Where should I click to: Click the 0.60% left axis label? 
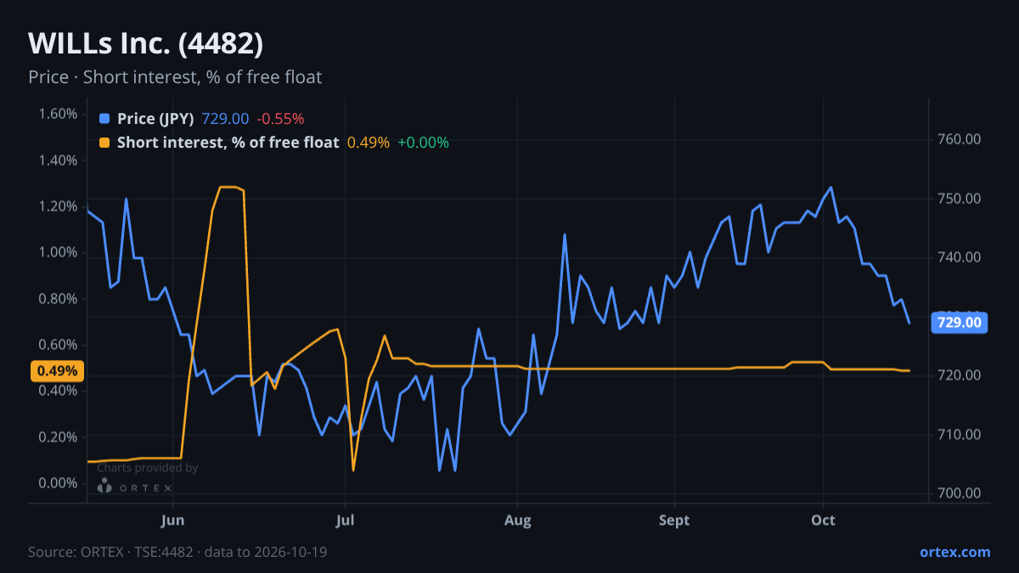pos(58,345)
